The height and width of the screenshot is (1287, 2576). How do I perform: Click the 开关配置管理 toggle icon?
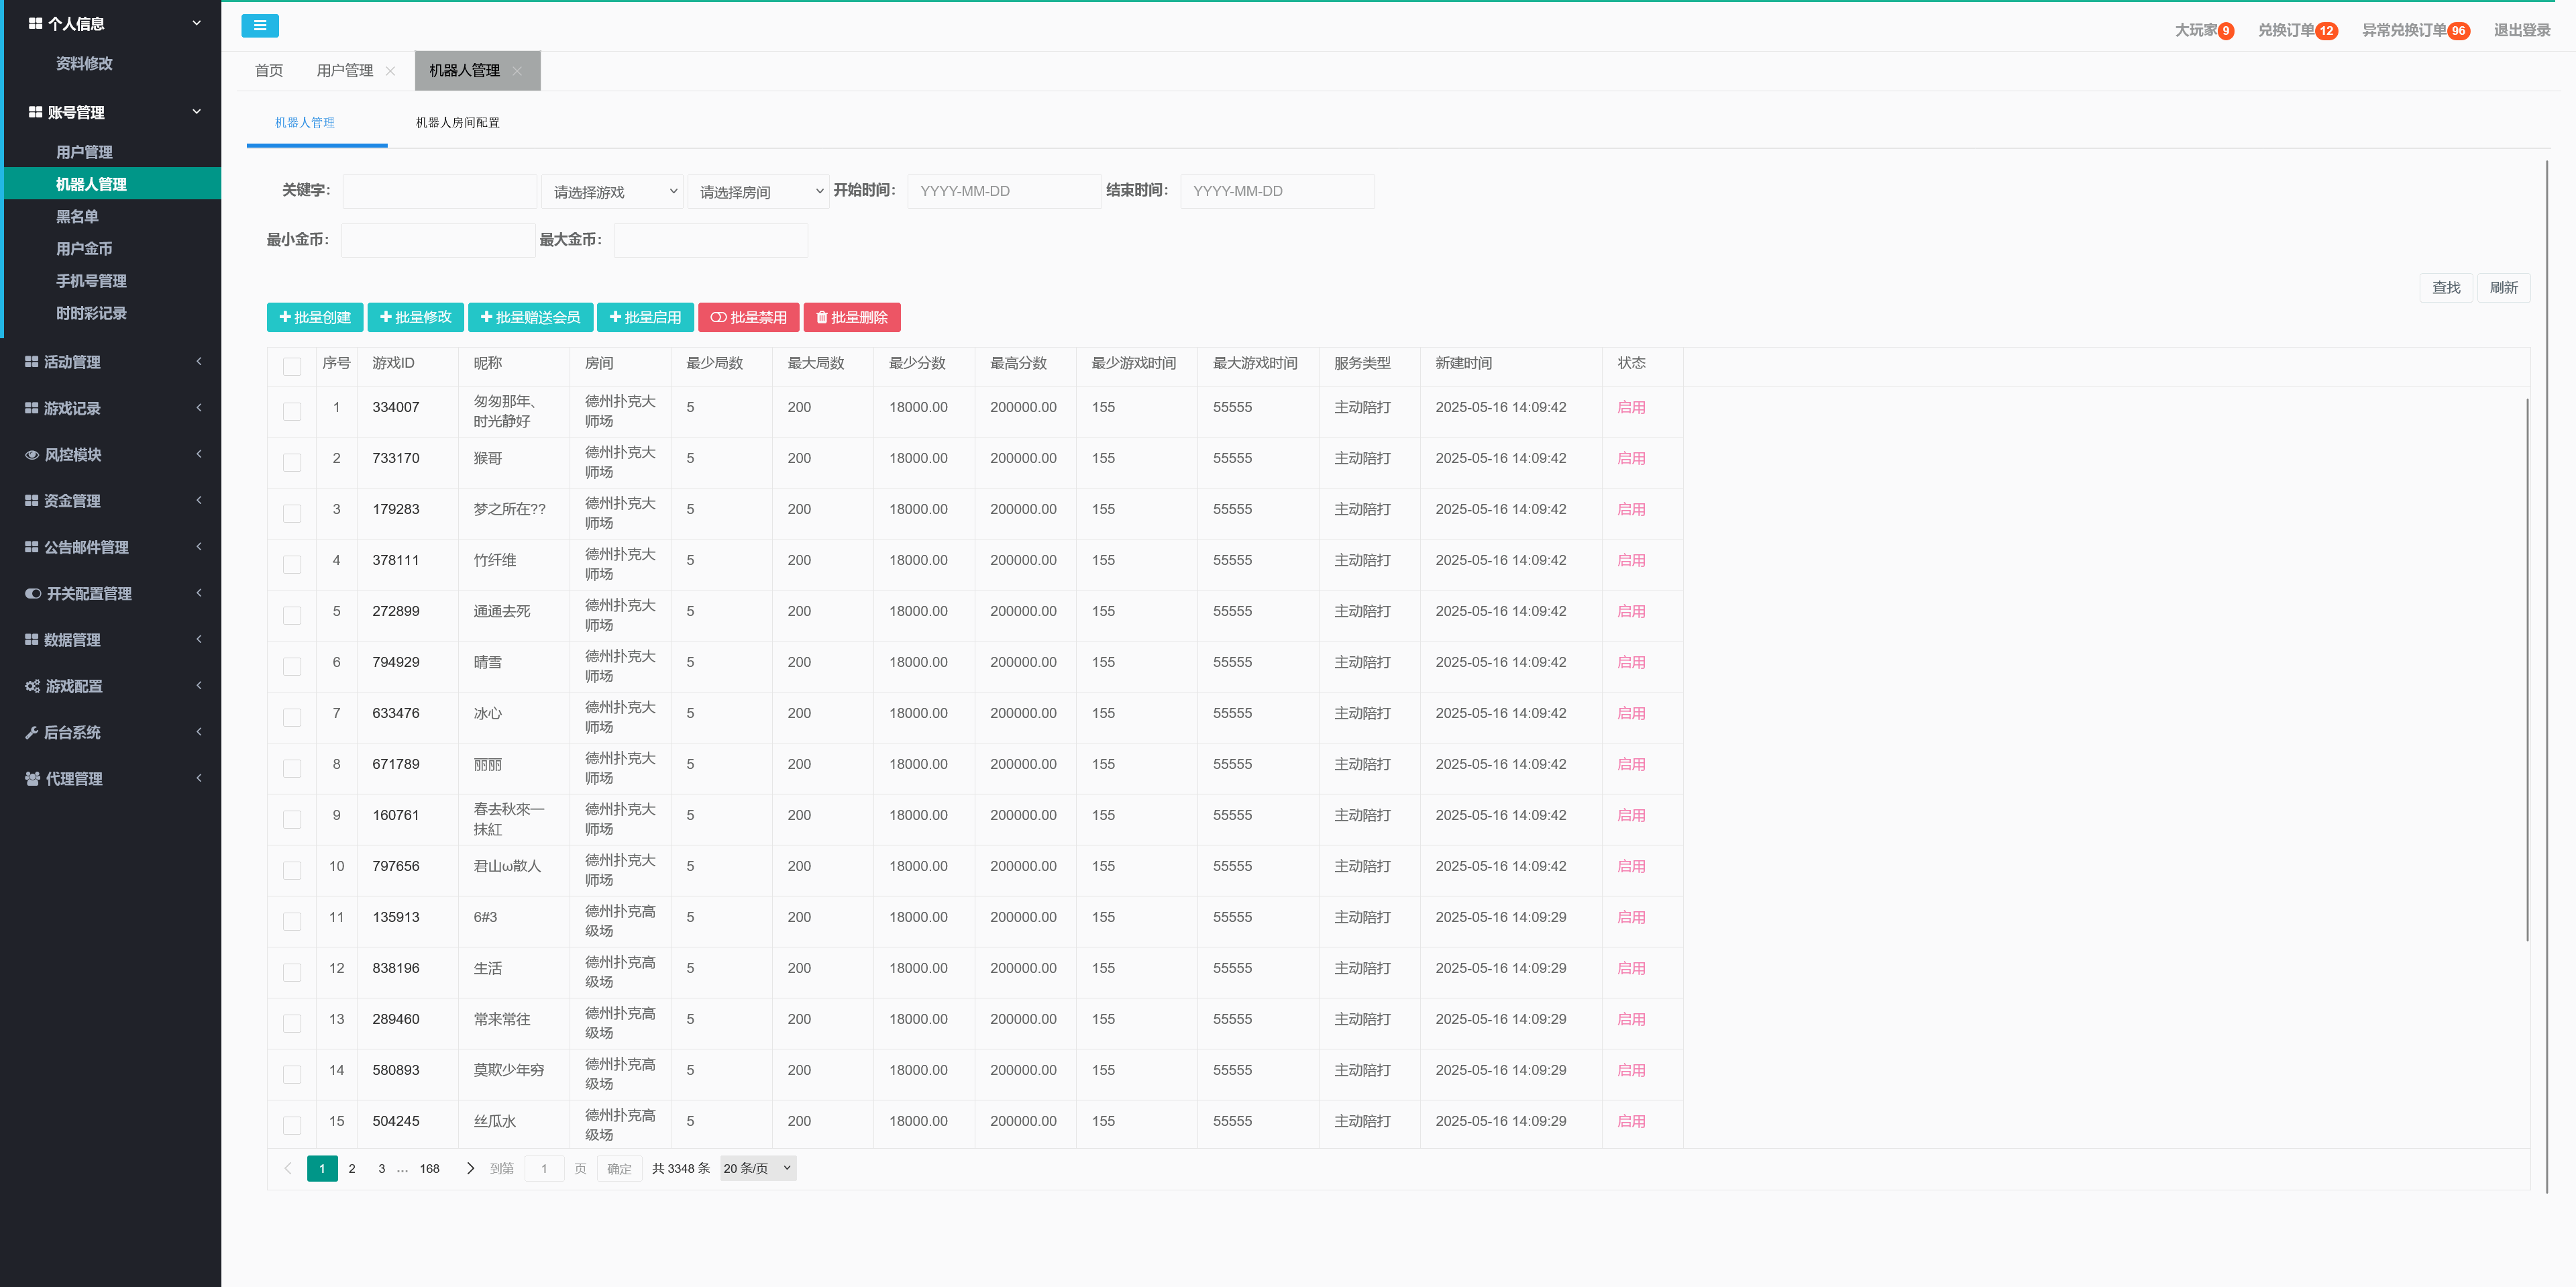[33, 594]
